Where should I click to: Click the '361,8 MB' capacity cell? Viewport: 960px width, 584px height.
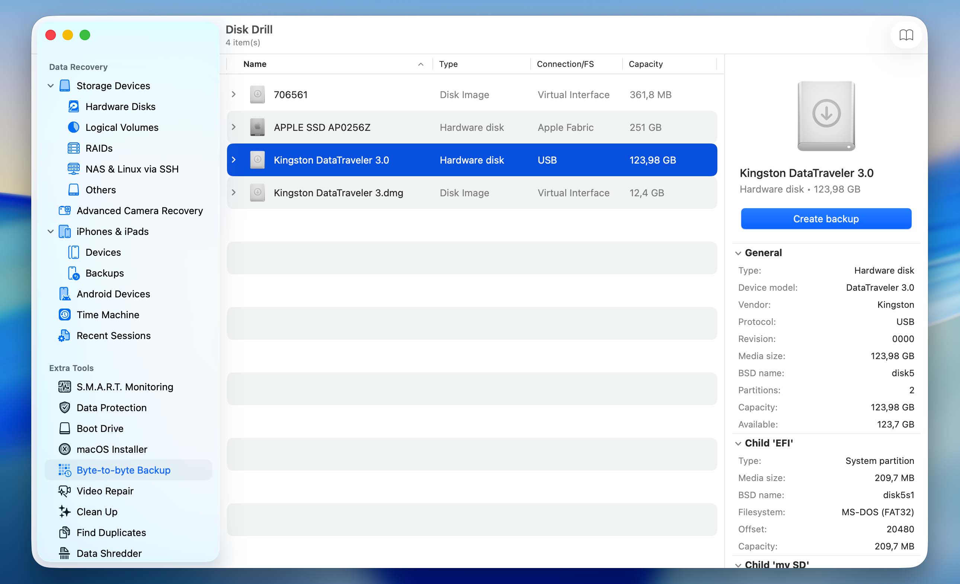(x=651, y=95)
